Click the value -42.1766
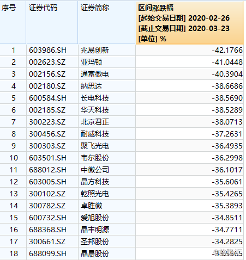246x260 pixels. click(x=227, y=50)
